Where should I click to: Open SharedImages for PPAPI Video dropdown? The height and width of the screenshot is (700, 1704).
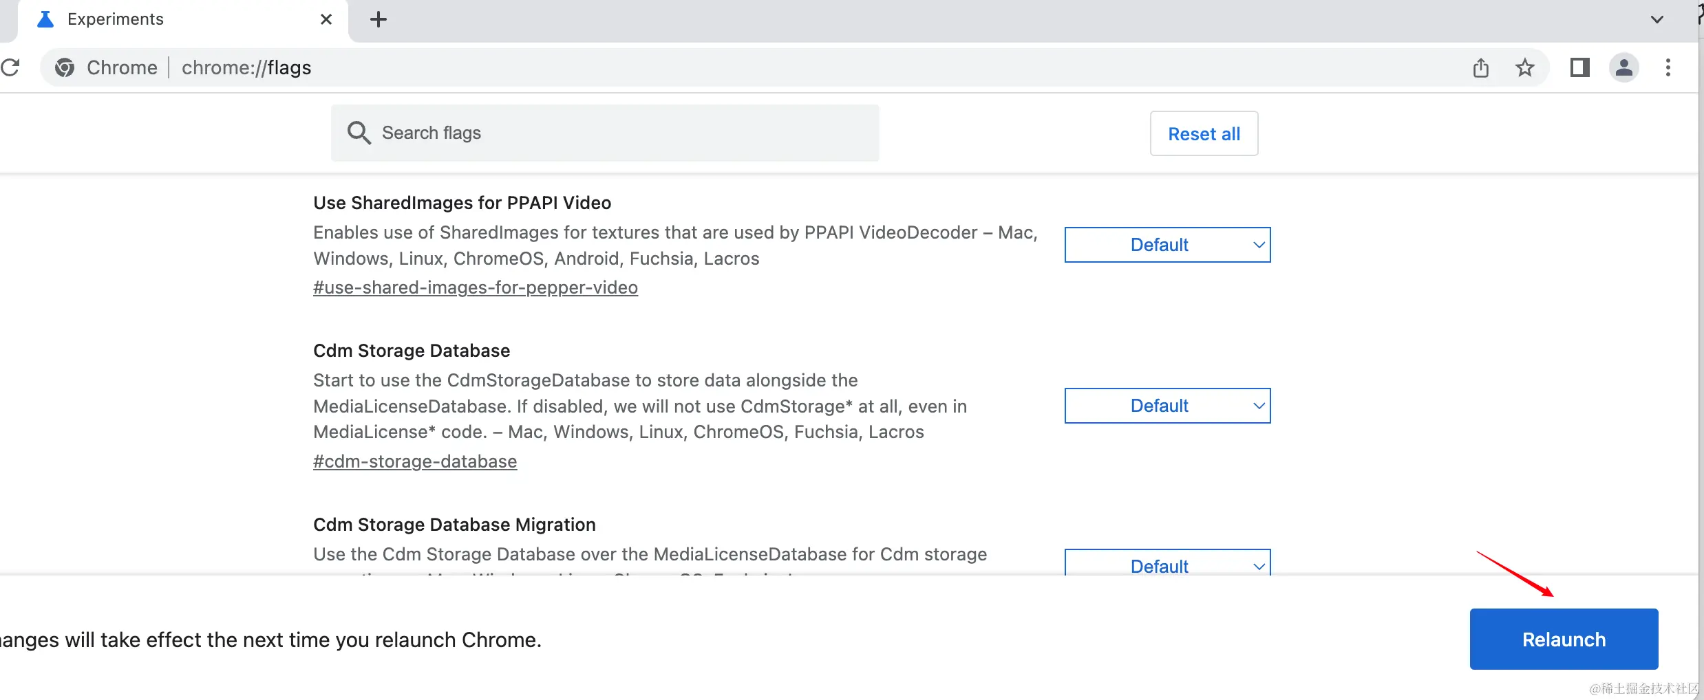click(1167, 245)
